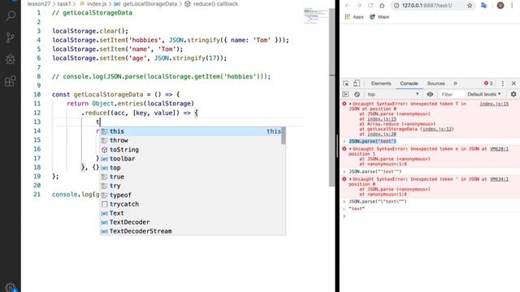This screenshot has width=520, height=292.
Task: Click the reduce() callback breadcrumb
Action: [211, 4]
